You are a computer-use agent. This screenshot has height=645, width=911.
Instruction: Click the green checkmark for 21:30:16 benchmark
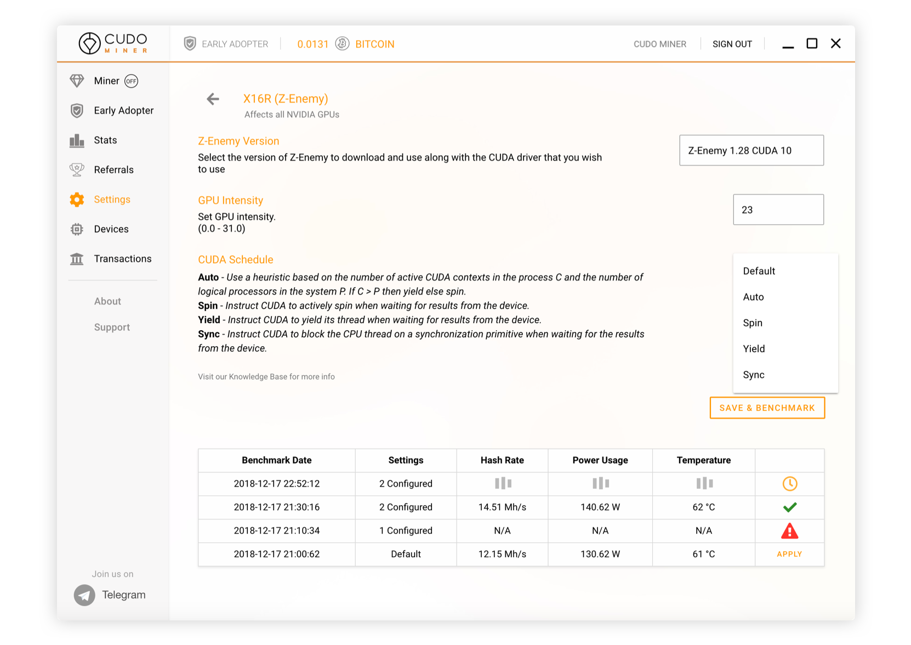(789, 507)
